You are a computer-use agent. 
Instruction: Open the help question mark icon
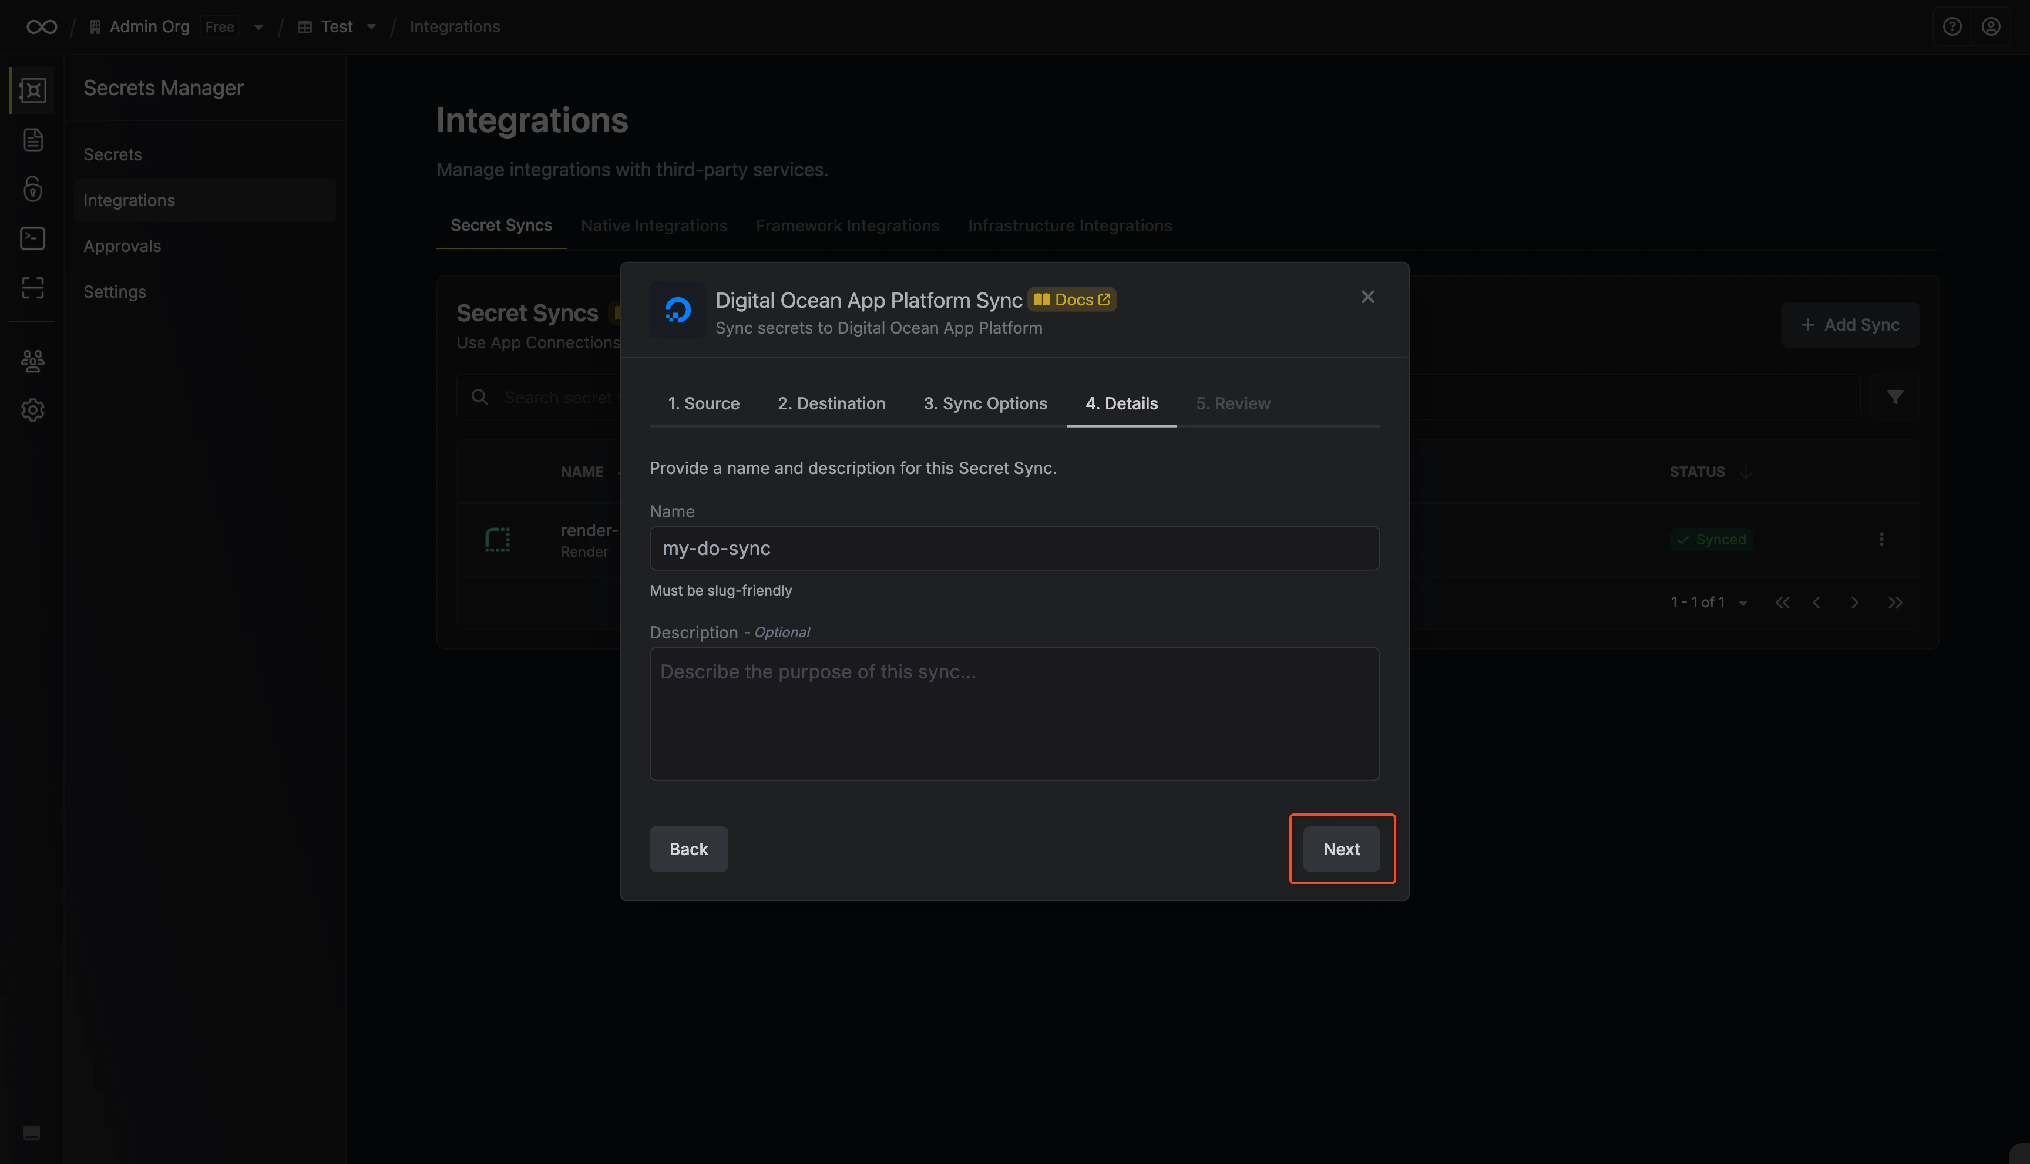point(1952,26)
